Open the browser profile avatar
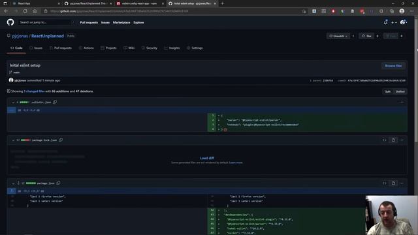Screen dimensions: 418x235 [402, 11]
